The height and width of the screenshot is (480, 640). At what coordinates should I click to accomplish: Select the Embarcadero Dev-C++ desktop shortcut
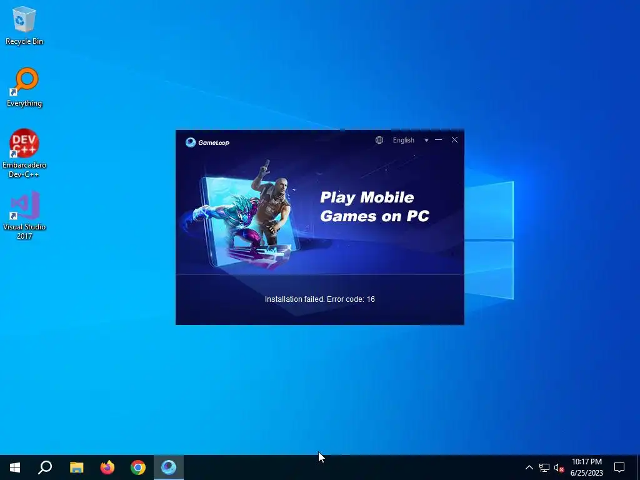(x=24, y=153)
